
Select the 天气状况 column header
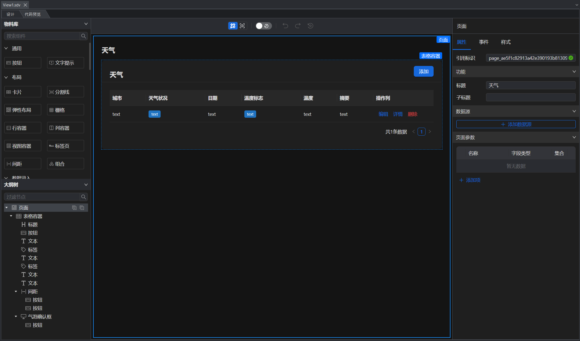point(158,98)
